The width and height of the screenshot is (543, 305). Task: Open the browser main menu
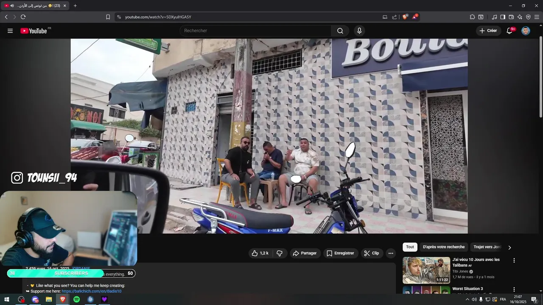pyautogui.click(x=537, y=17)
